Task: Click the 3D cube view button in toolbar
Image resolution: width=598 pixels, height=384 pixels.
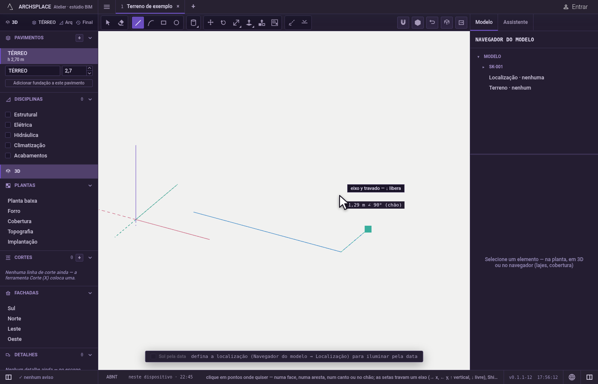Action: pyautogui.click(x=447, y=23)
